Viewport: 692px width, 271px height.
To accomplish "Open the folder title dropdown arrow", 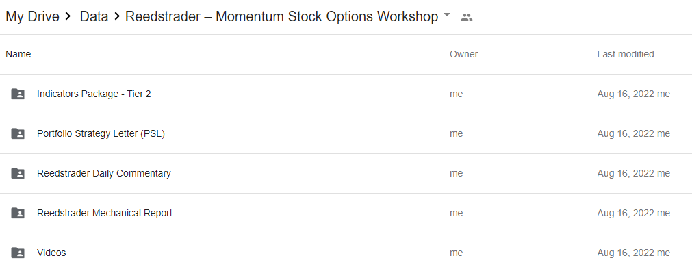I will click(x=447, y=14).
